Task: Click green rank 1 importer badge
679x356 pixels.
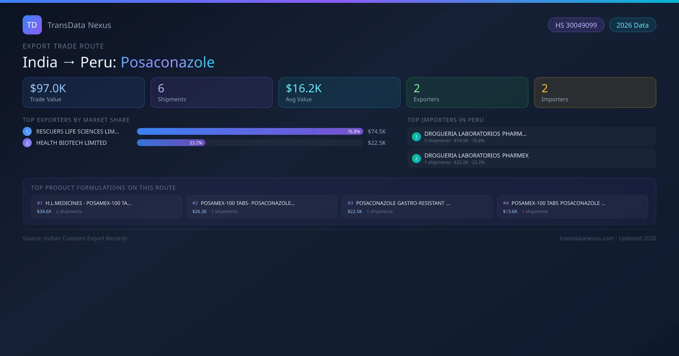Action: (416, 137)
